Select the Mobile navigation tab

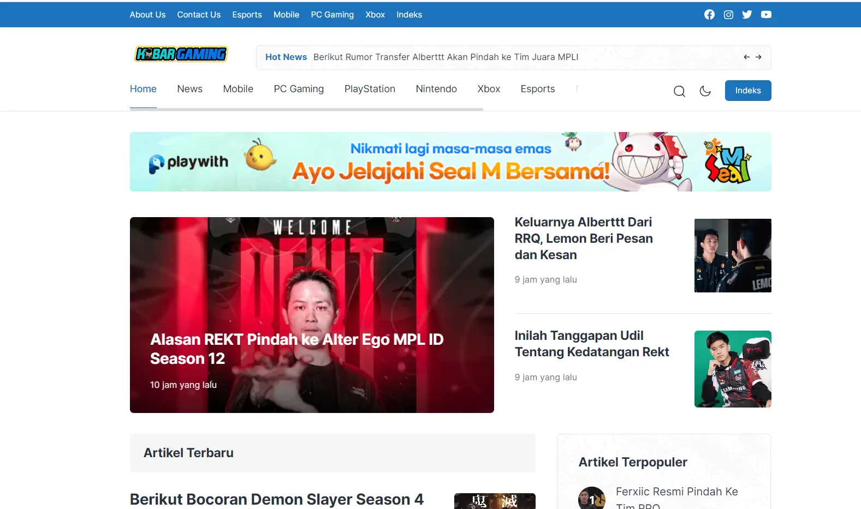238,89
